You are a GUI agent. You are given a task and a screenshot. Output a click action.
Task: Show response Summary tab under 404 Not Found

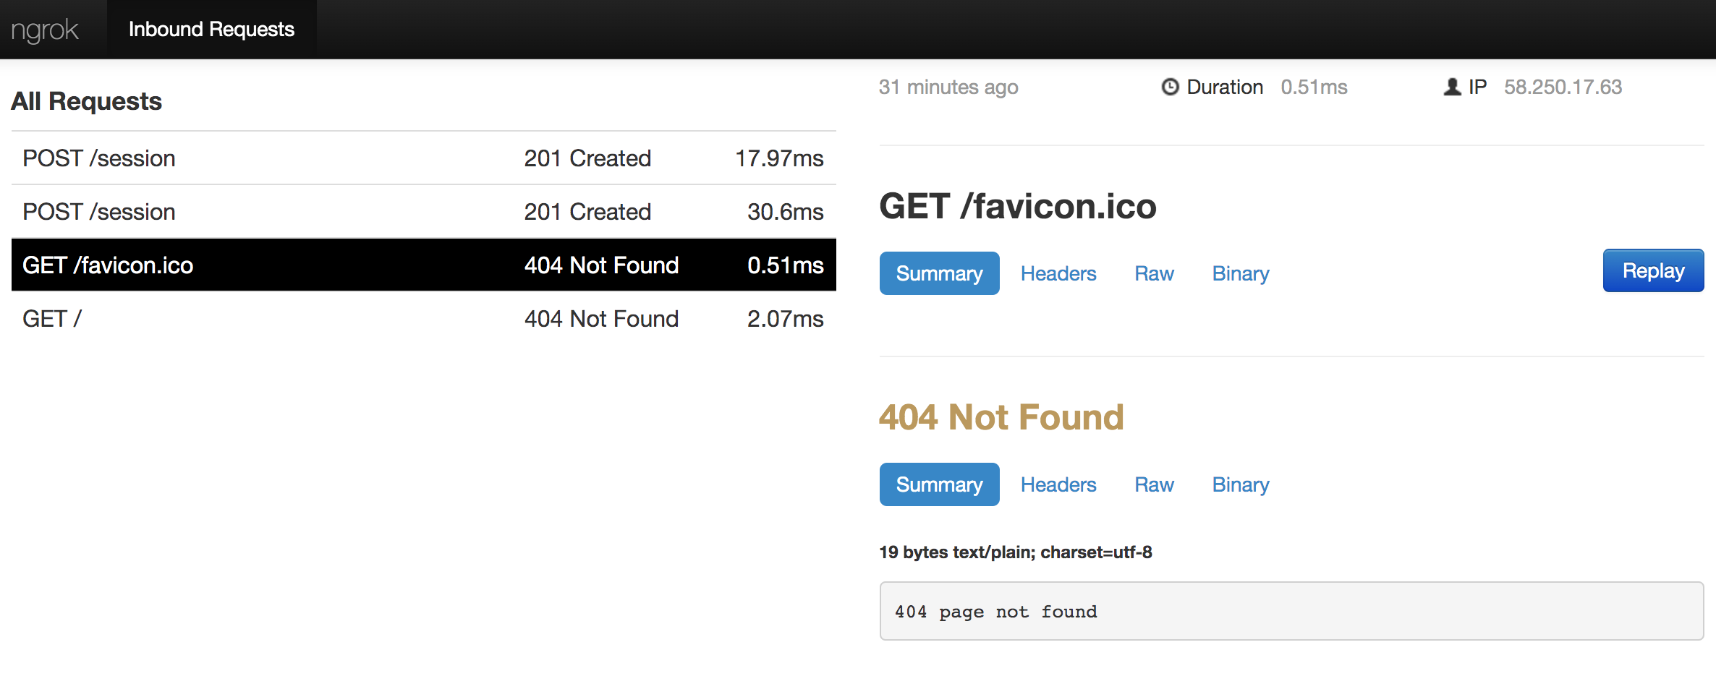[x=939, y=485]
